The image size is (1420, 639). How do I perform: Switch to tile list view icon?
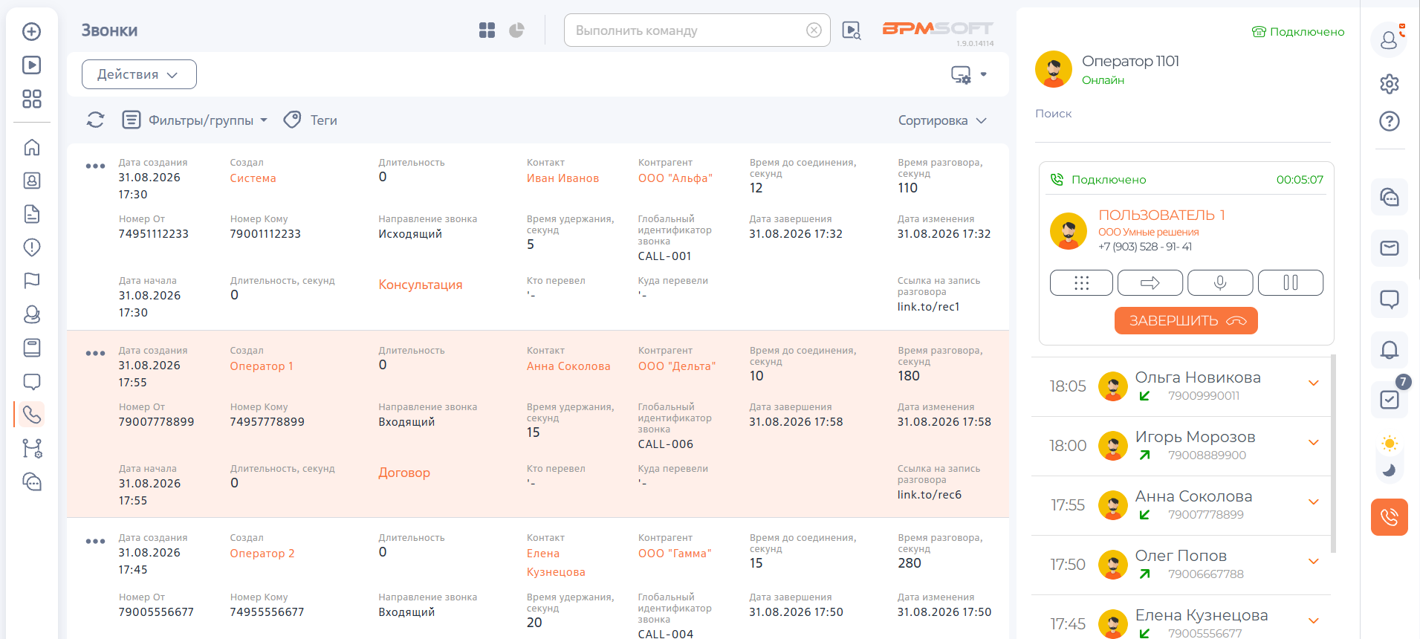(487, 30)
